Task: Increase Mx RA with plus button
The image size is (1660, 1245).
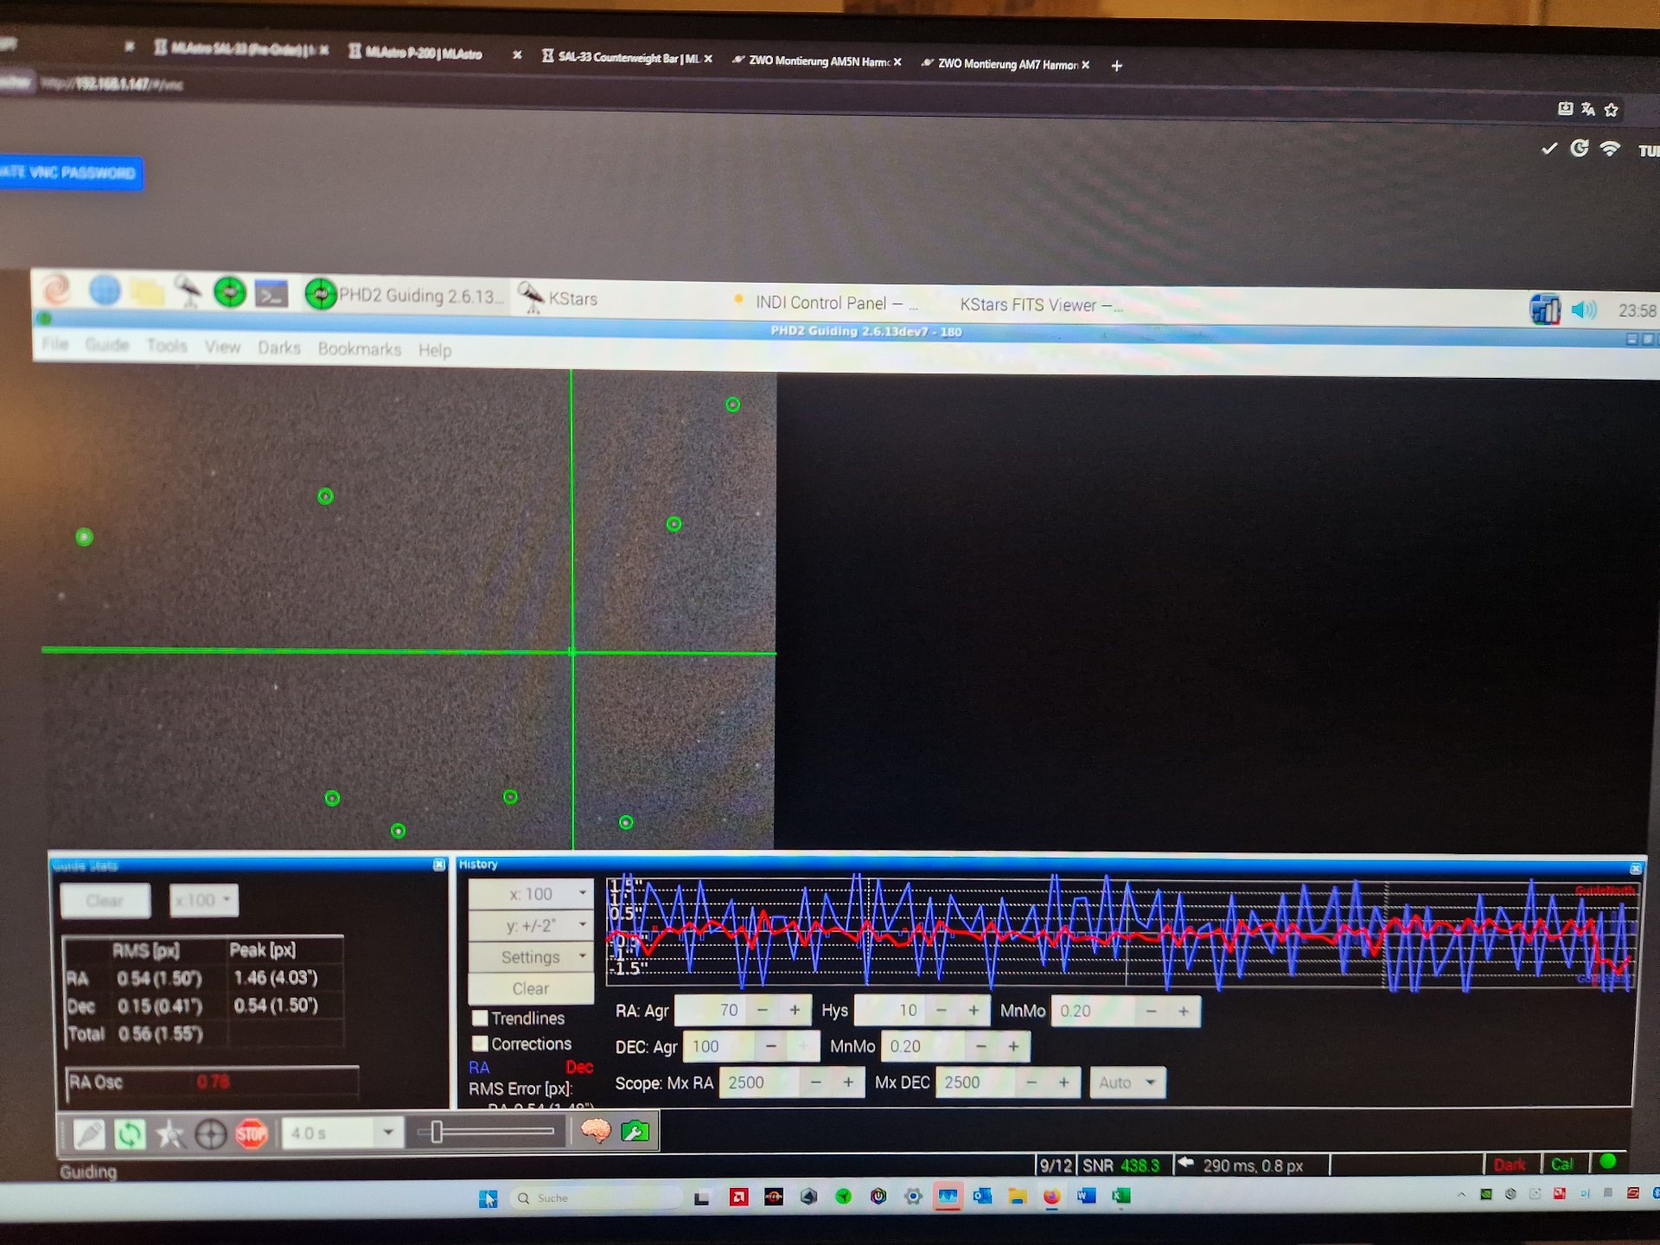Action: click(x=848, y=1082)
